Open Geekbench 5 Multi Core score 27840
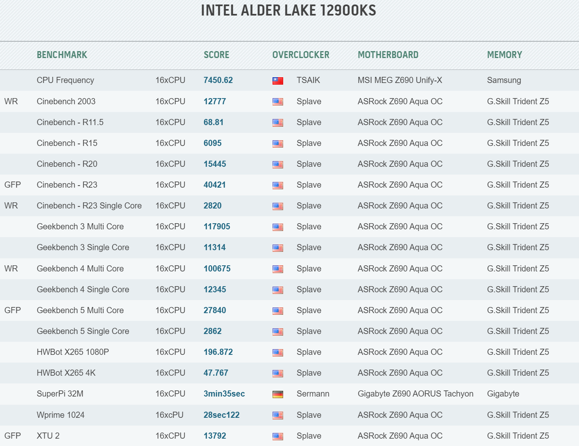 pyautogui.click(x=215, y=310)
